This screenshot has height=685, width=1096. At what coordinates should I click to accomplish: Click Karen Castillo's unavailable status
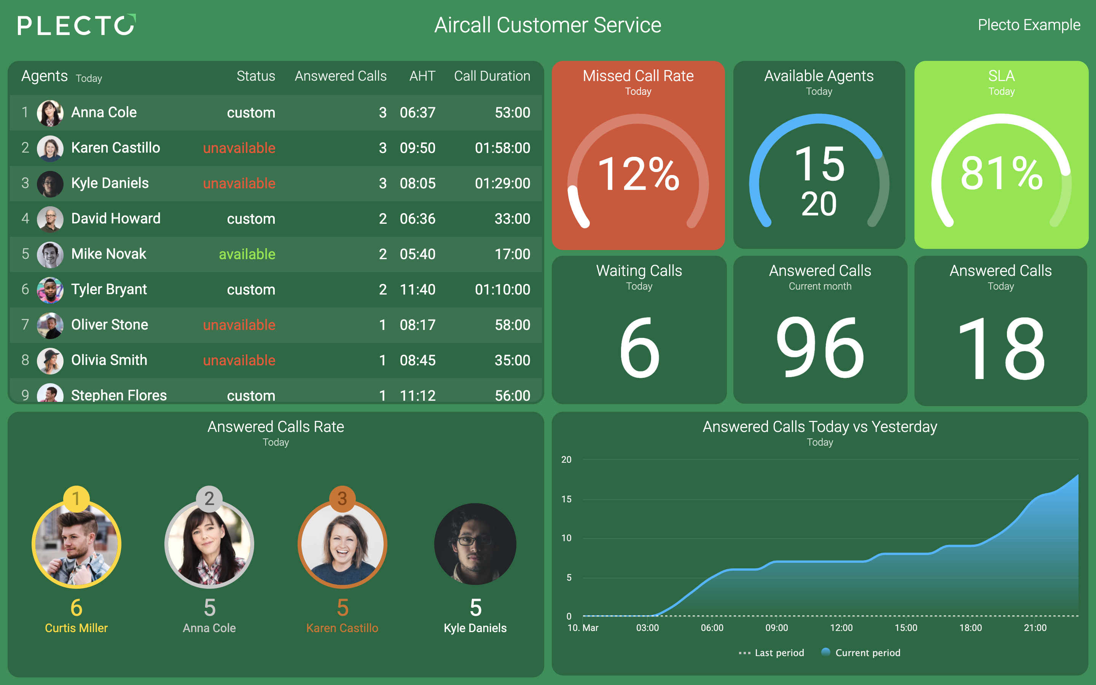point(239,148)
